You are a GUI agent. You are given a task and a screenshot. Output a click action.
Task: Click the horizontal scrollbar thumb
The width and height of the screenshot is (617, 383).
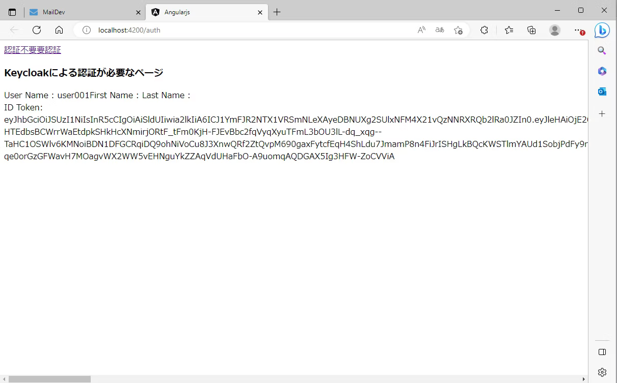tap(49, 379)
